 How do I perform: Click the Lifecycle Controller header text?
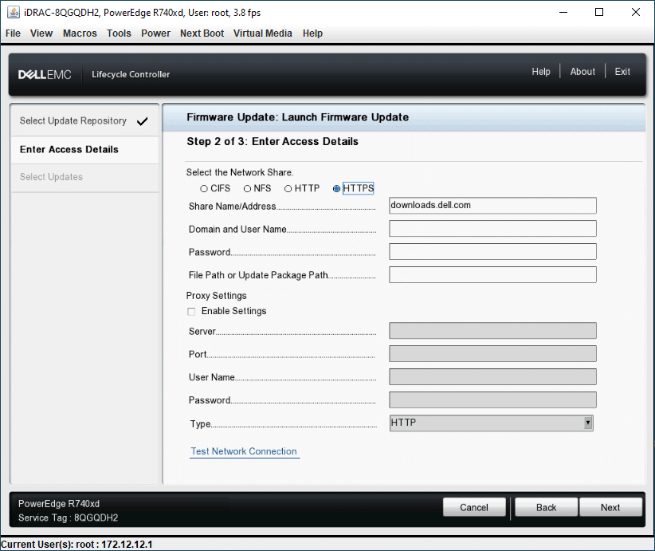tap(131, 74)
